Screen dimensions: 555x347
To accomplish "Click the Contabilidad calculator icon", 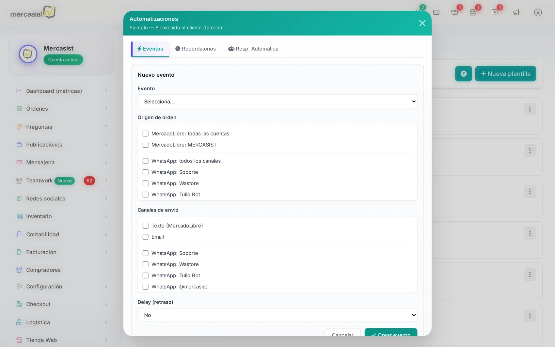I will [x=19, y=234].
